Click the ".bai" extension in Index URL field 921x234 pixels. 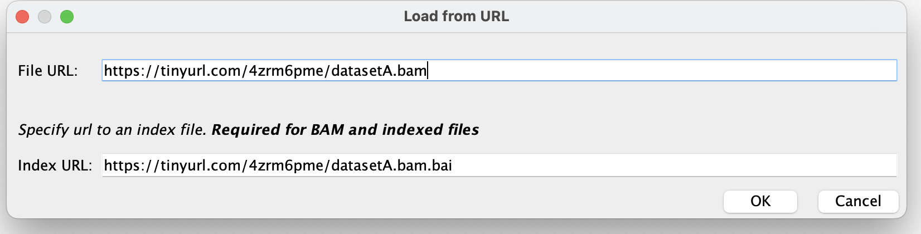[440, 165]
